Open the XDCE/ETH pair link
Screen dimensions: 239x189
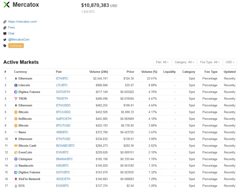(x=63, y=179)
